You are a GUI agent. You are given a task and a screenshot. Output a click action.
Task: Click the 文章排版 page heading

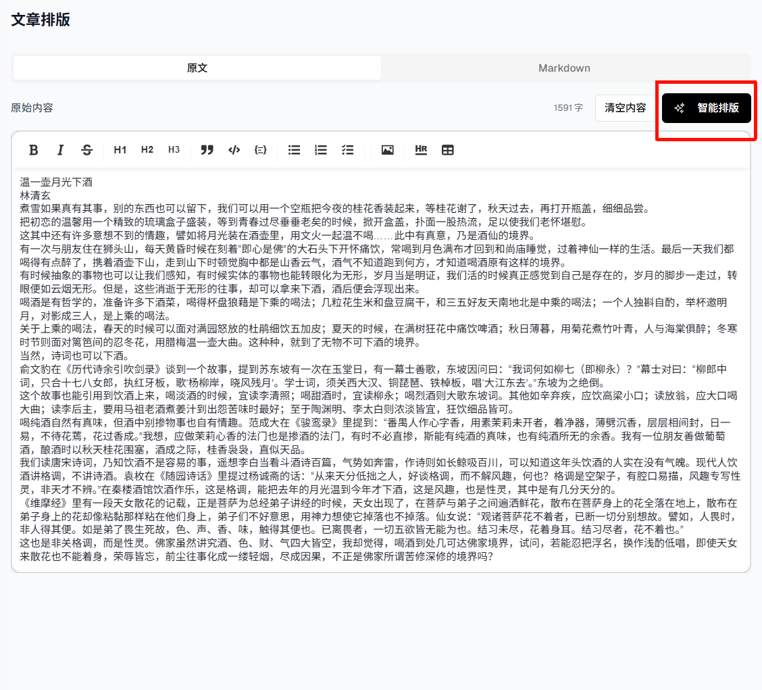pos(41,20)
